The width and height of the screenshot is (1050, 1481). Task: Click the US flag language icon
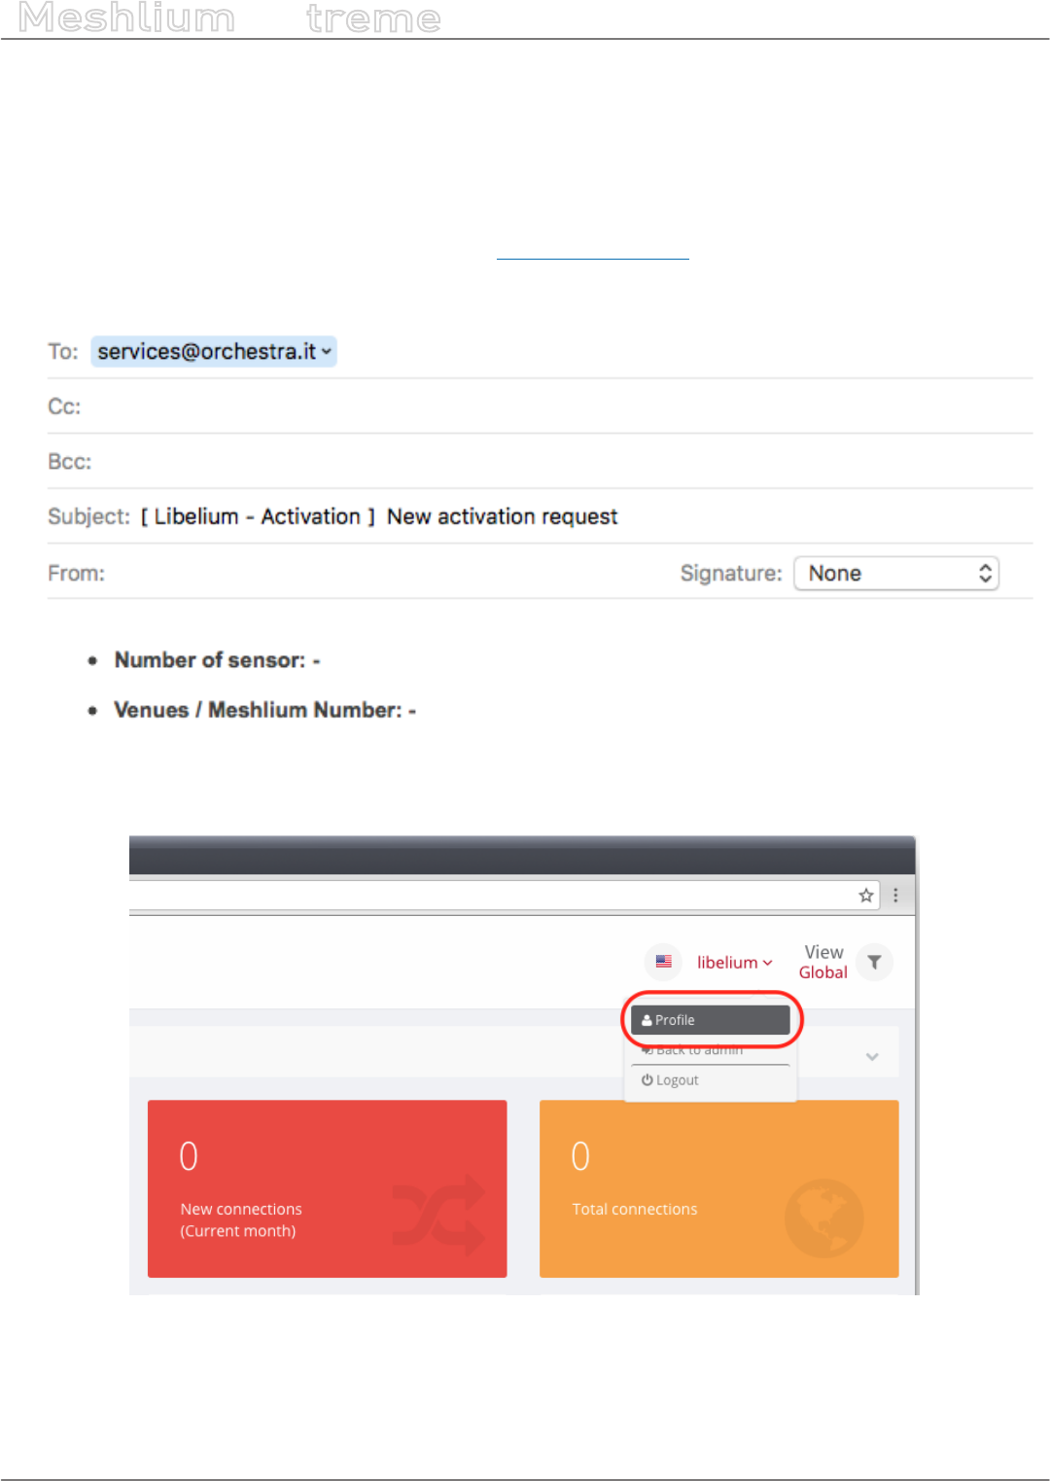[663, 962]
